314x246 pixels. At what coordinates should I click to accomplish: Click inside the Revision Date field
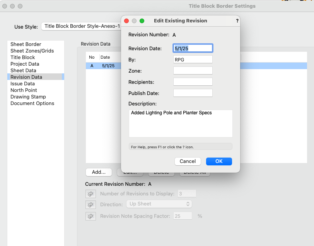point(193,48)
